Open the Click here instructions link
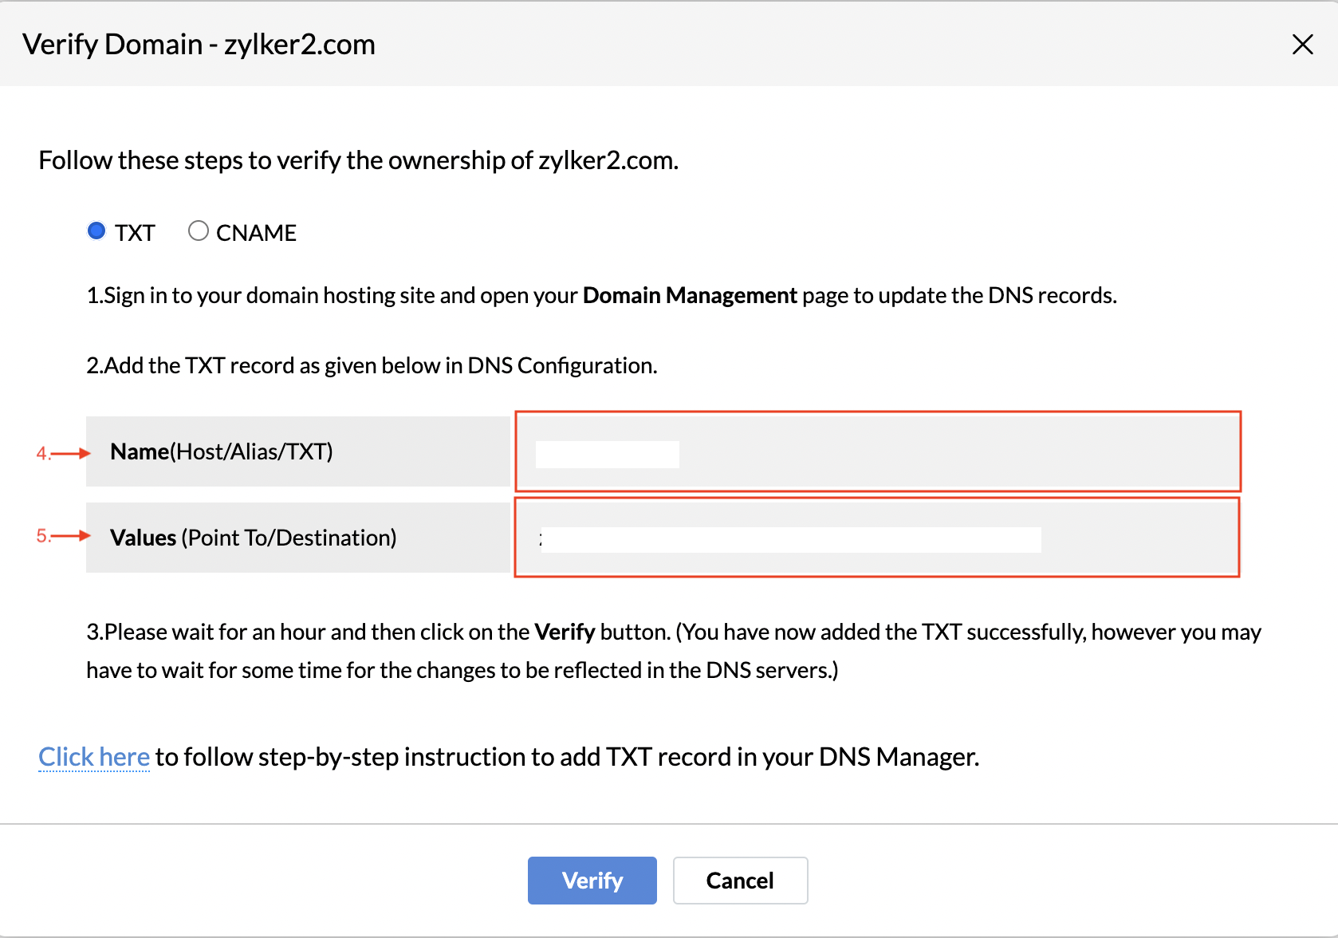This screenshot has width=1338, height=938. [x=94, y=756]
